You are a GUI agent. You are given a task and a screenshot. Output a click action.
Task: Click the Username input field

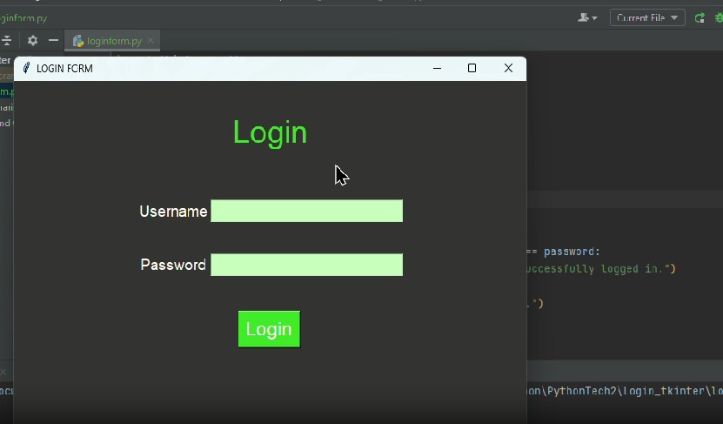306,211
